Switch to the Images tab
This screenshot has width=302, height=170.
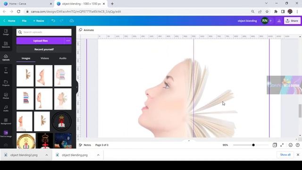click(26, 58)
